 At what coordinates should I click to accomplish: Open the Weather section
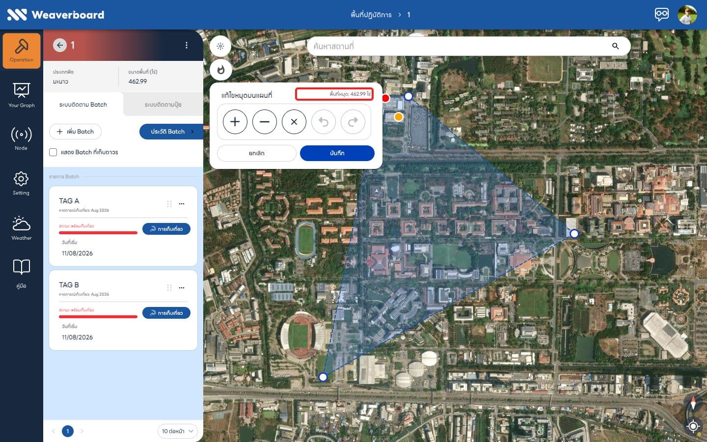point(22,228)
